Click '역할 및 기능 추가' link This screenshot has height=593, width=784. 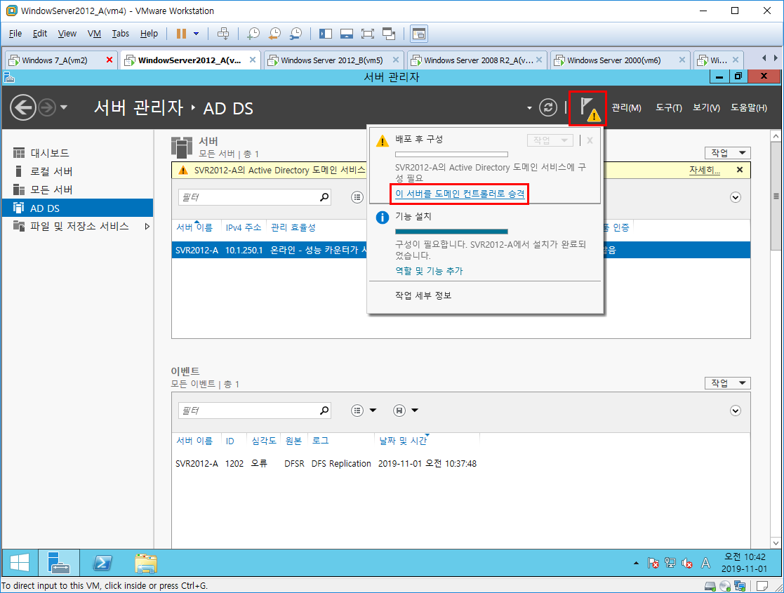coord(429,271)
